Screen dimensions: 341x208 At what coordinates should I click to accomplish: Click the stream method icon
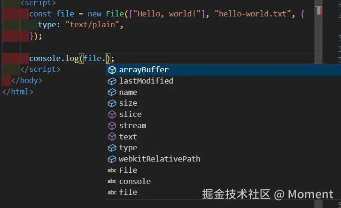(112, 126)
